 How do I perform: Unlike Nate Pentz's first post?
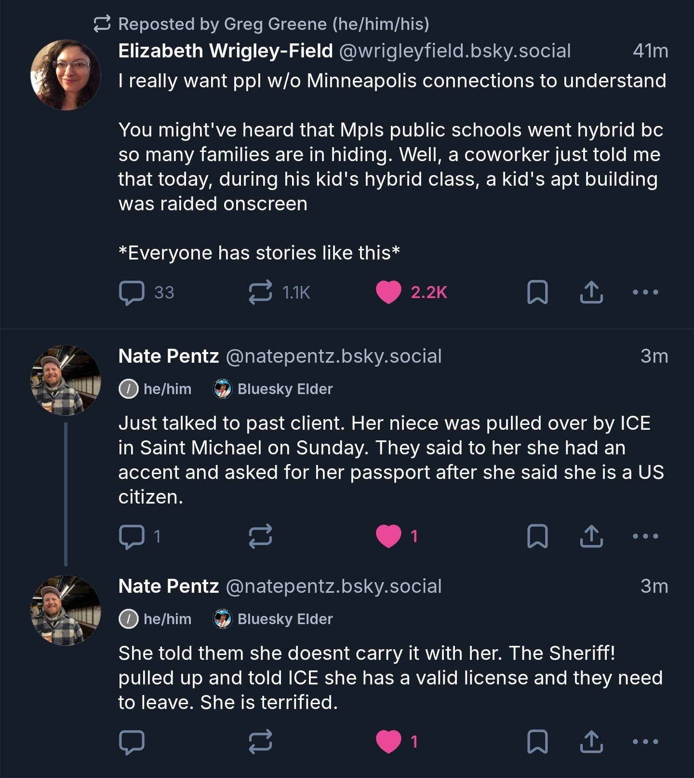click(388, 536)
